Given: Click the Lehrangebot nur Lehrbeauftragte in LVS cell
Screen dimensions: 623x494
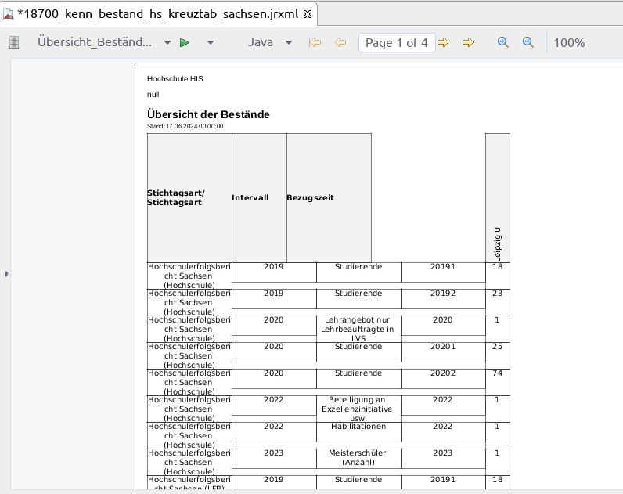Looking at the screenshot, I should coord(358,329).
